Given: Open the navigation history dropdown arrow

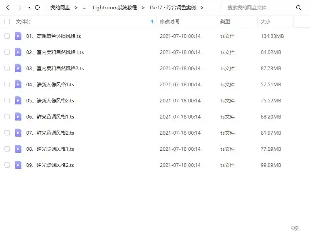Looking at the screenshot, I should 29,8.
